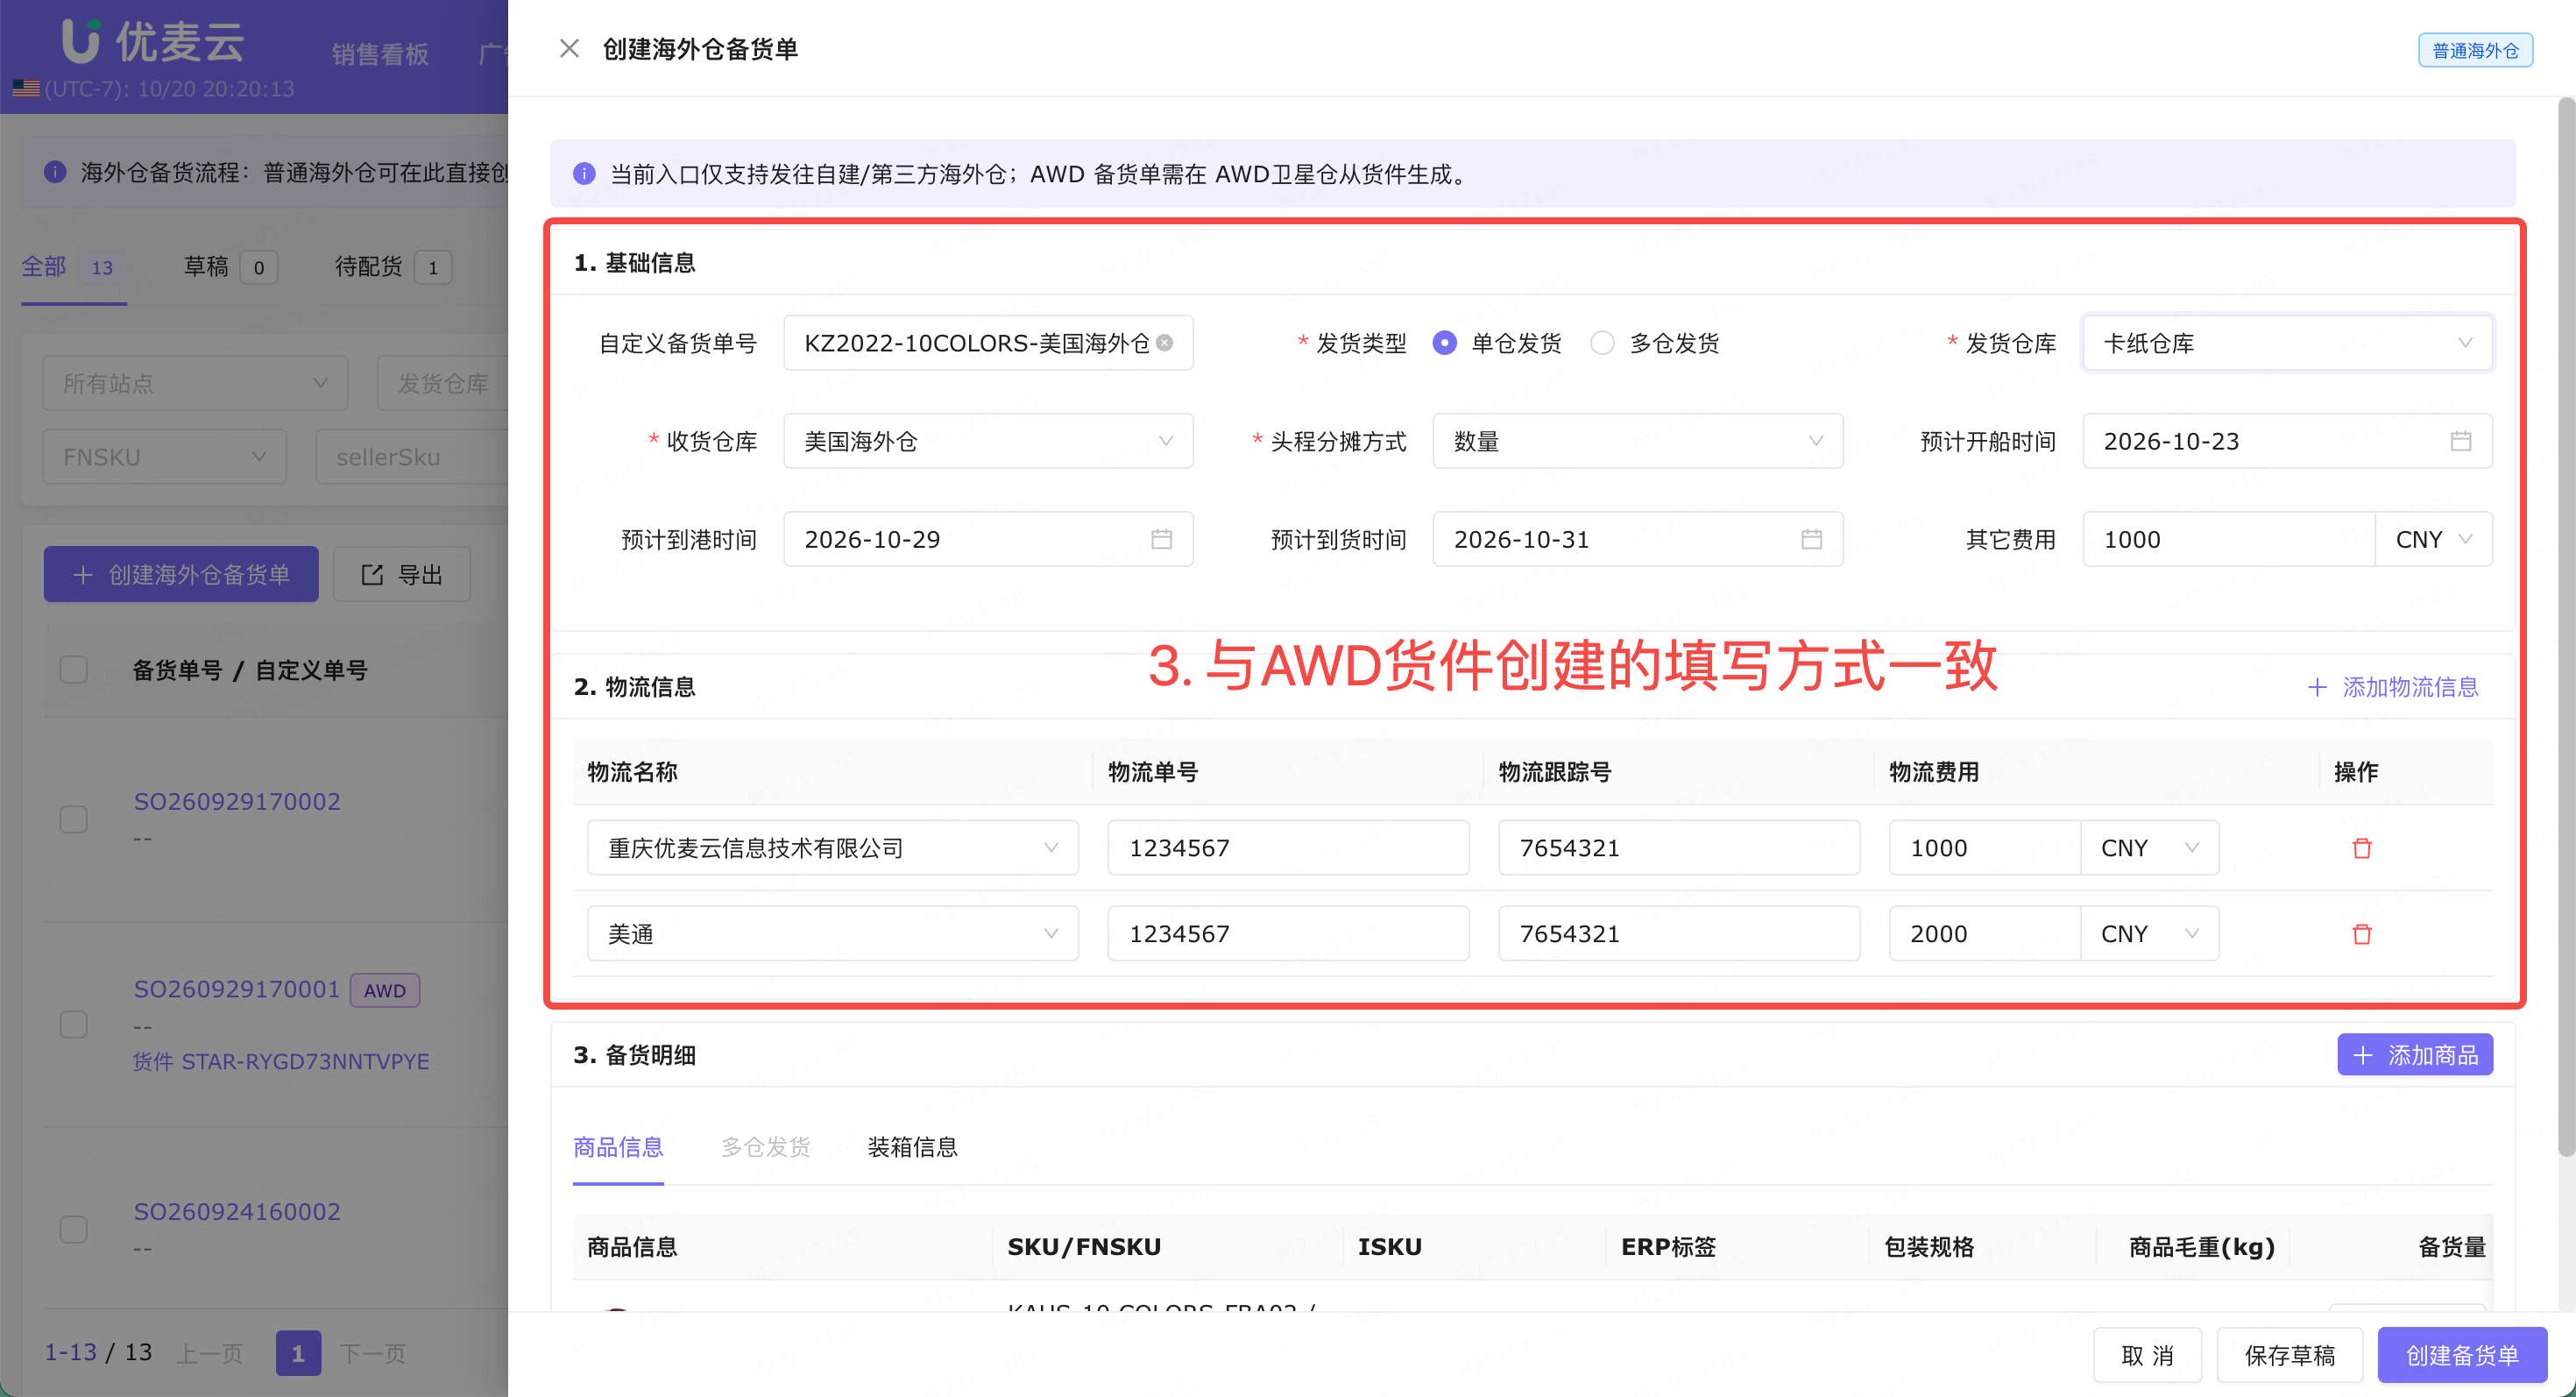Click the 其它费用 amount field
Screen dimensions: 2576x1397
pyautogui.click(x=2228, y=539)
